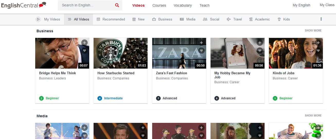Screen dimensions: 336x139
Task: Switch to the Recommended tab
Action: coord(111,19)
